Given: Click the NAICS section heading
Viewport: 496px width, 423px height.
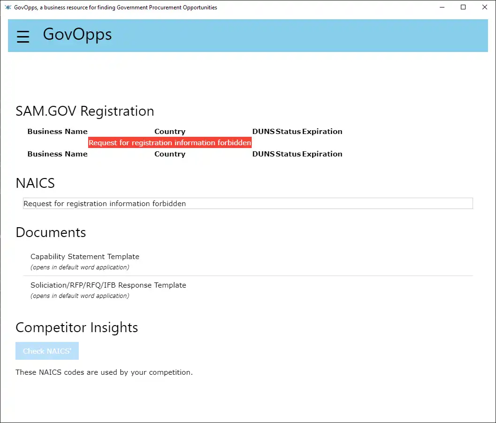Looking at the screenshot, I should [35, 183].
